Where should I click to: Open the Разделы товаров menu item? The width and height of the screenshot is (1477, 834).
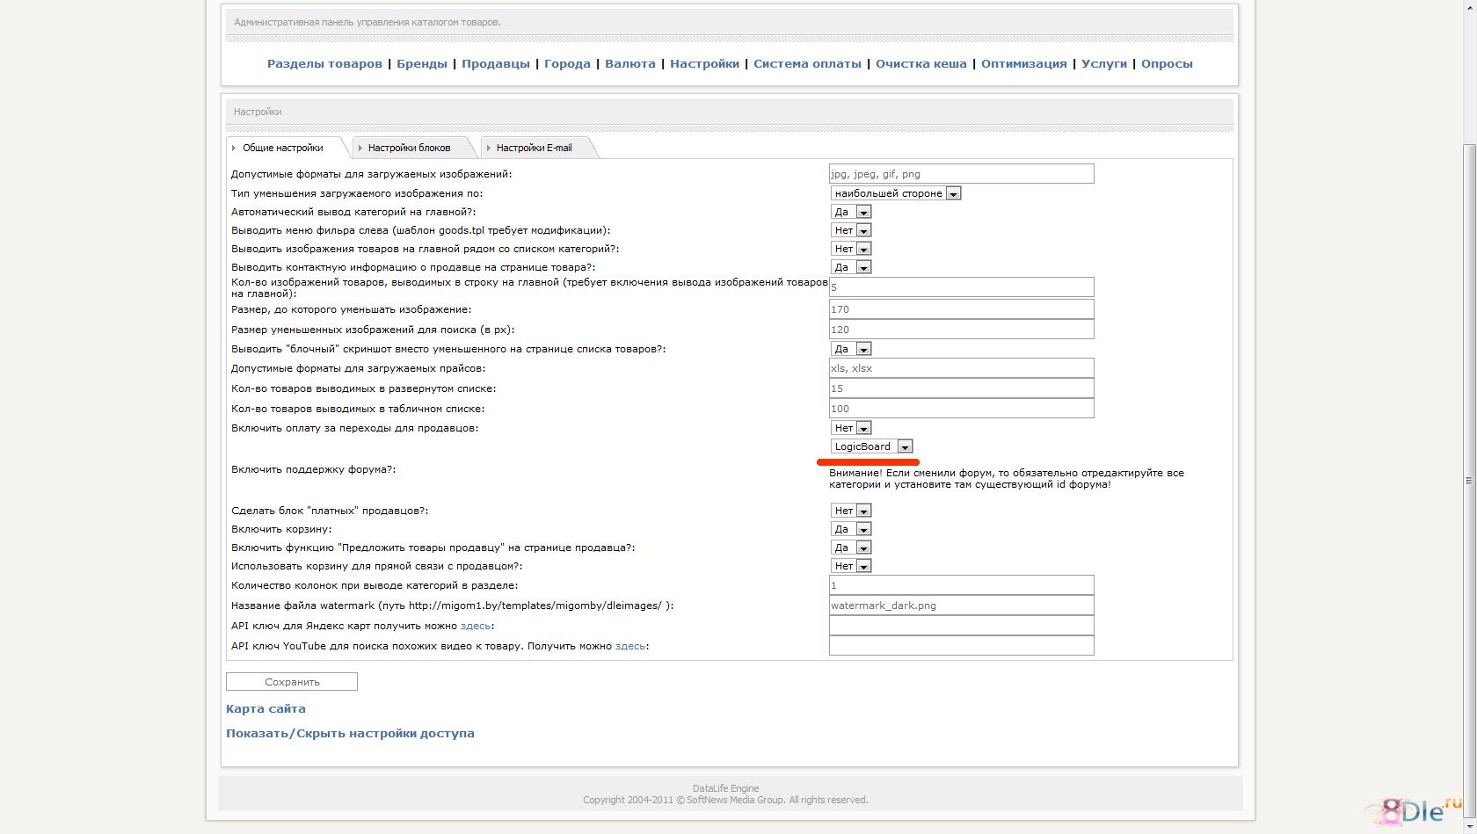tap(324, 63)
